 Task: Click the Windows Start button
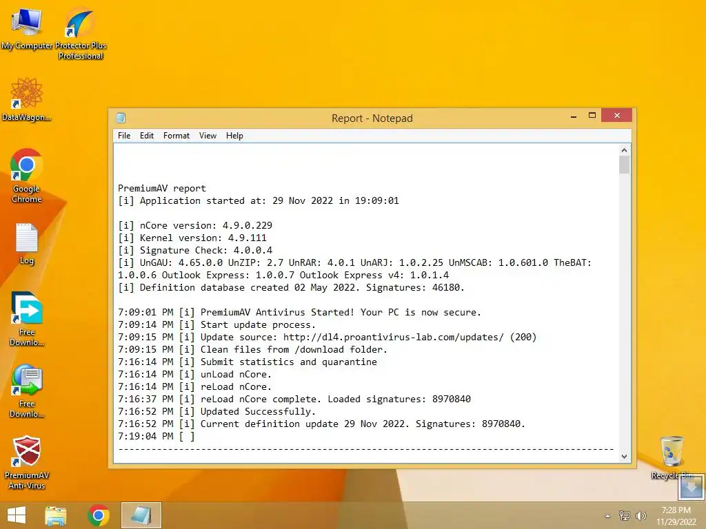[x=17, y=515]
